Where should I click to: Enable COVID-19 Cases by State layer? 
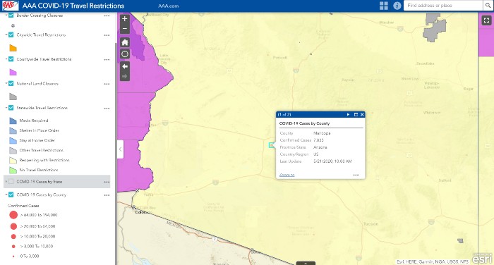(11, 182)
